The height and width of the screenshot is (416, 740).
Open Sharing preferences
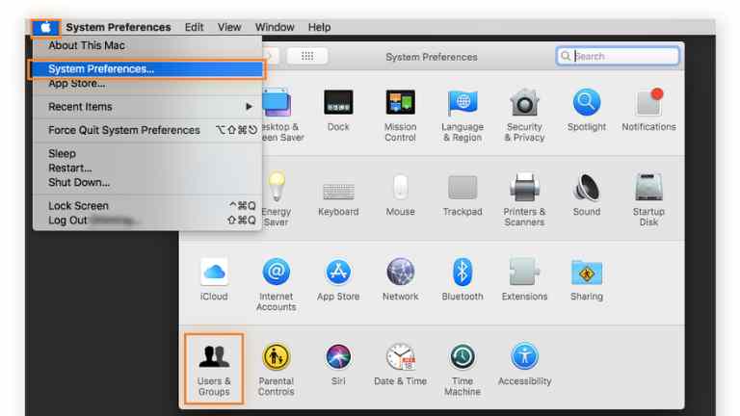pyautogui.click(x=587, y=279)
